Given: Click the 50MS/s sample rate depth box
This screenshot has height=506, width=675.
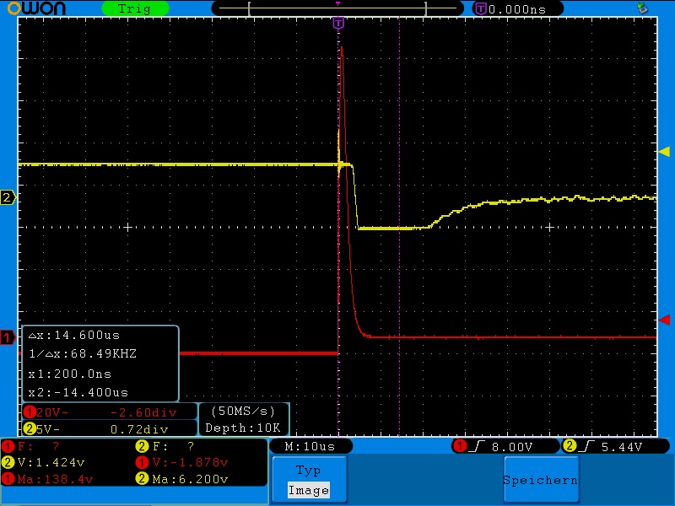Looking at the screenshot, I should (x=243, y=419).
